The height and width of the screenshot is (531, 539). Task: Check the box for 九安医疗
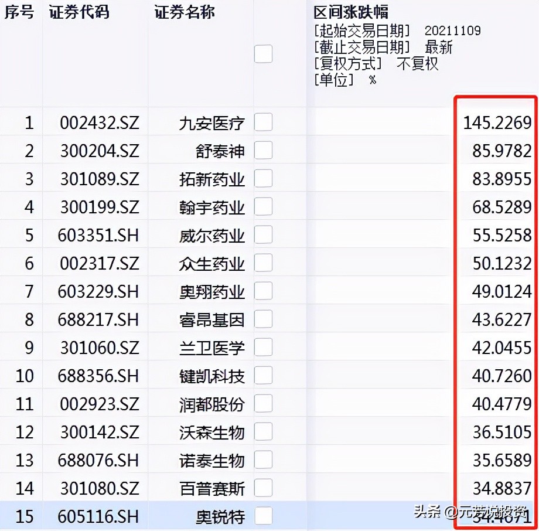(263, 122)
